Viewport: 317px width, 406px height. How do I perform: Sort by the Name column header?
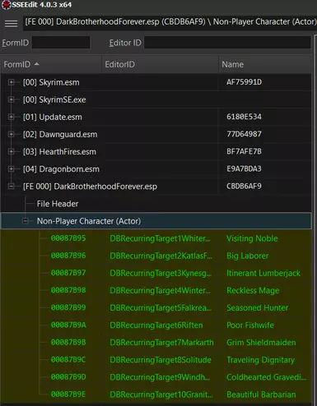(x=265, y=64)
